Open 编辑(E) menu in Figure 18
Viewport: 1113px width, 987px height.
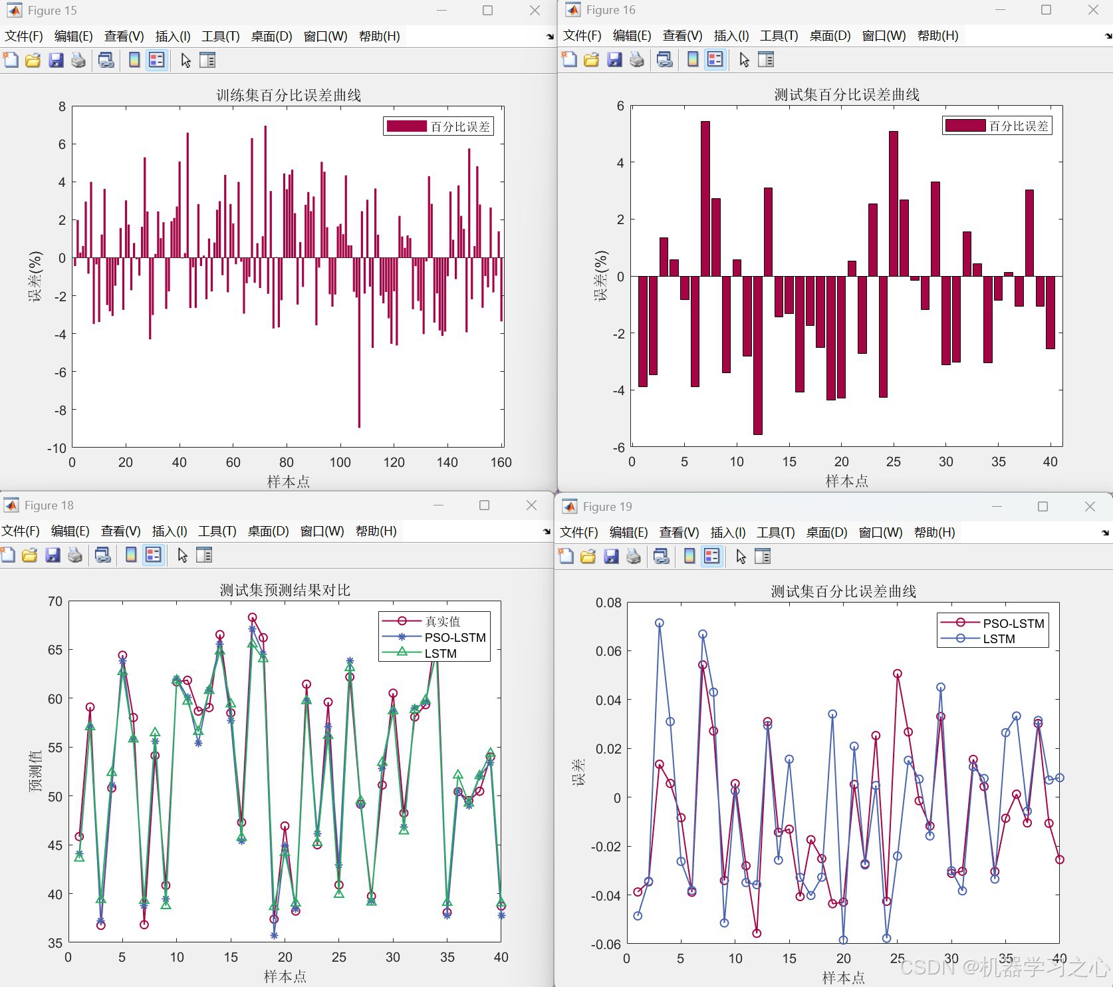(x=70, y=531)
